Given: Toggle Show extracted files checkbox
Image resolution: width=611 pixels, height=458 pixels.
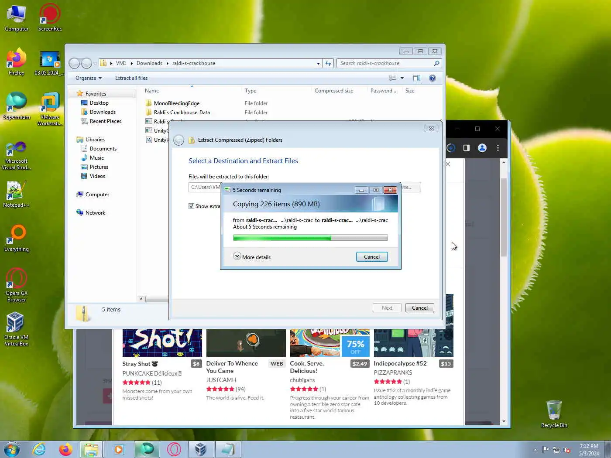Looking at the screenshot, I should pyautogui.click(x=191, y=206).
